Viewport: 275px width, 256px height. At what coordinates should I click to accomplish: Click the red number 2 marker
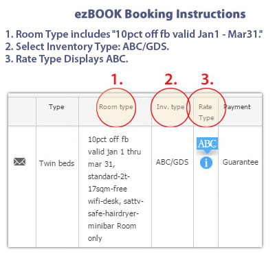(171, 80)
